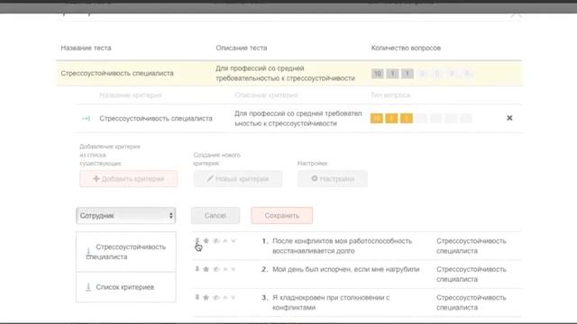Click gray badge '10' in test row
577x324 pixels.
tap(377, 74)
